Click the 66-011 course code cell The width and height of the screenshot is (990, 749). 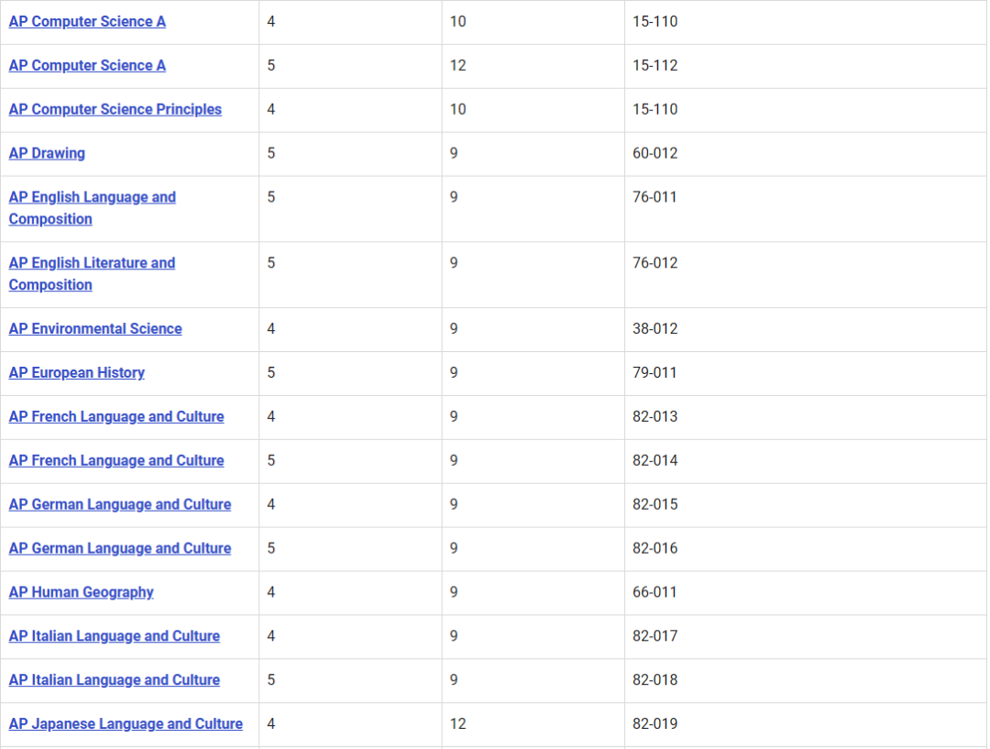point(654,592)
